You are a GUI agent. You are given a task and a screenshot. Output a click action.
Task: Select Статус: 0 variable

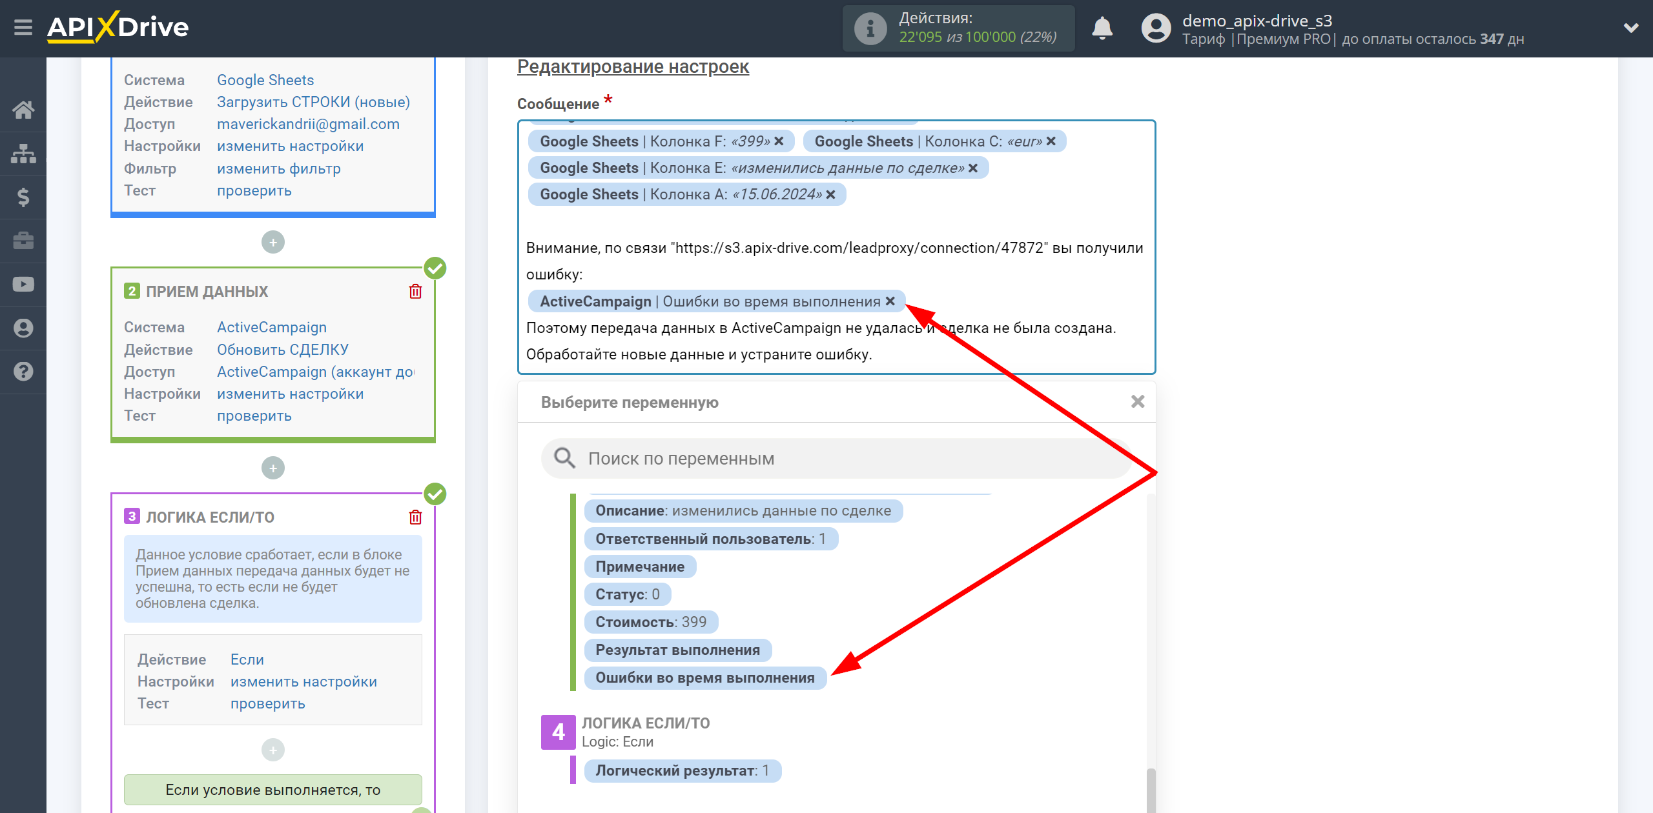(627, 594)
